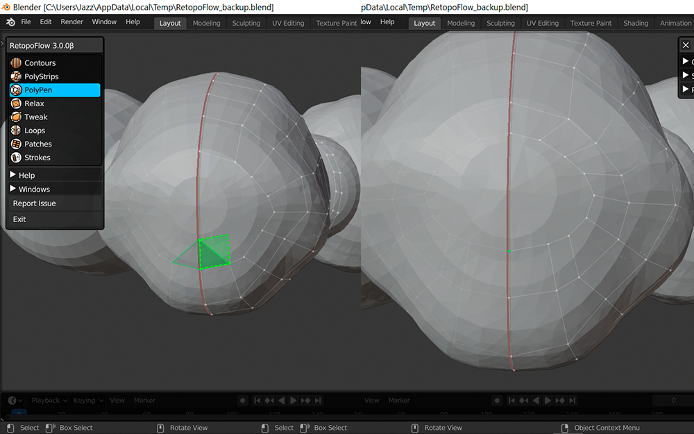Click the green vertex on the red symmetry line
694x434 pixels.
(509, 251)
